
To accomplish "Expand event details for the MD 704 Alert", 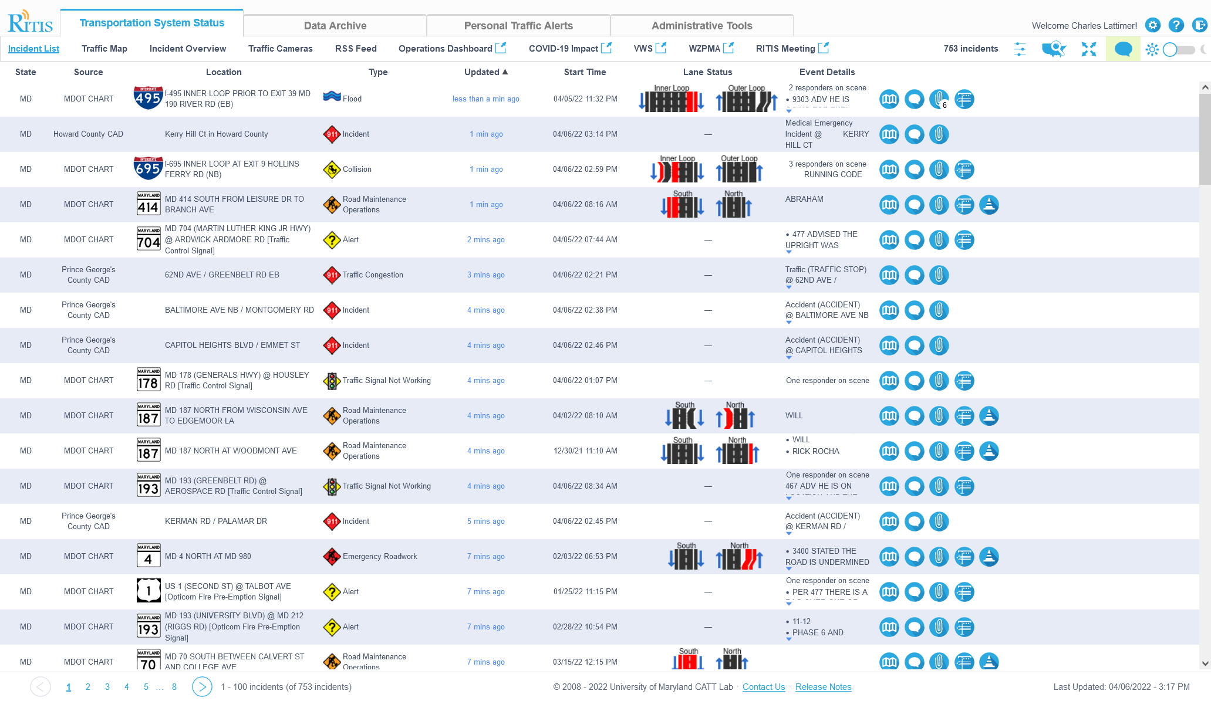I will 789,253.
